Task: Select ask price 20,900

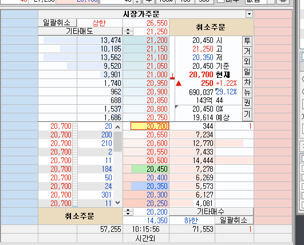Action: 146,92
